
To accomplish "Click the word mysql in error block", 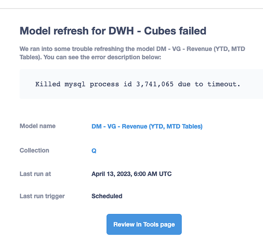I will 75,84.
